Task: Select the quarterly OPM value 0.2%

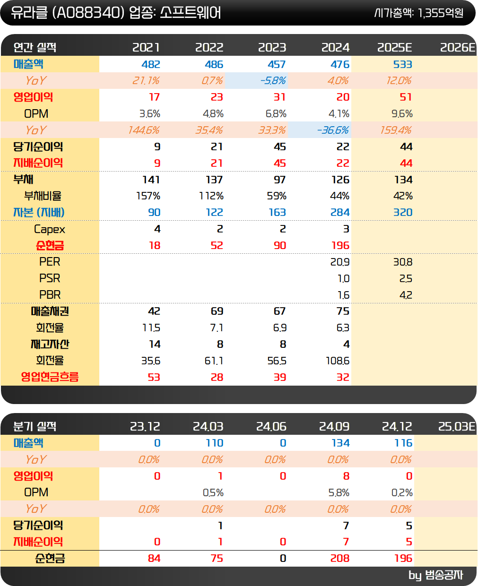Action: (x=402, y=493)
